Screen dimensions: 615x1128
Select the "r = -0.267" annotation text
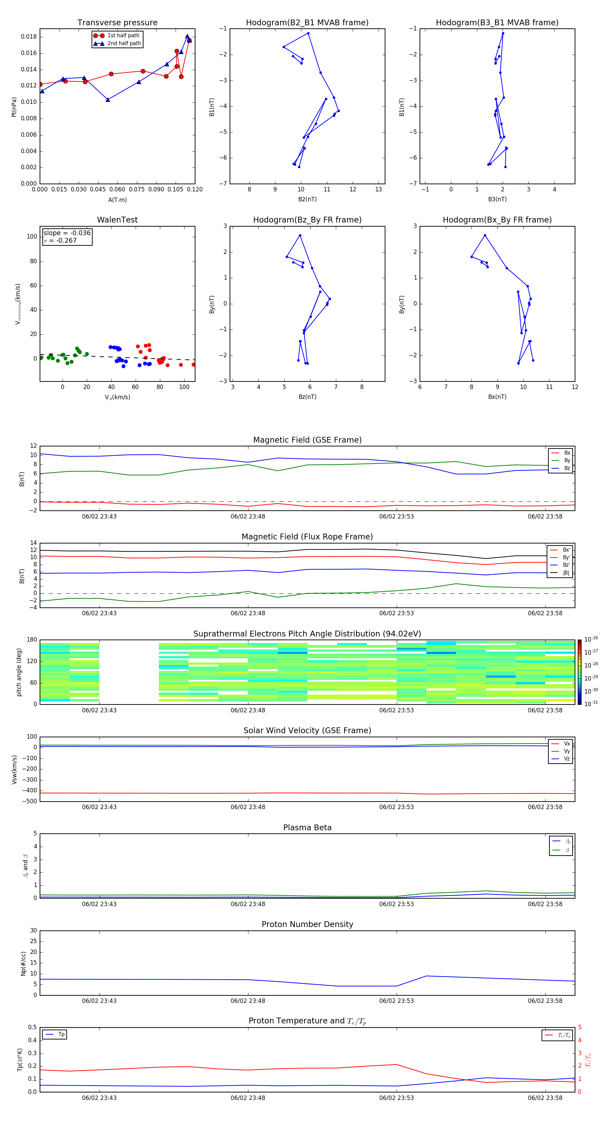(60, 240)
